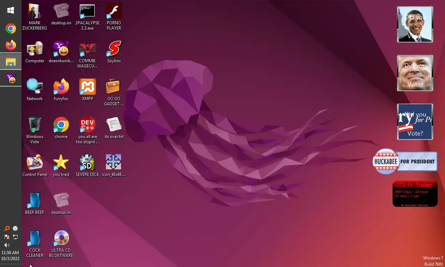Click the network tray icon
Image resolution: width=445 pixels, height=267 pixels.
(x=15, y=237)
